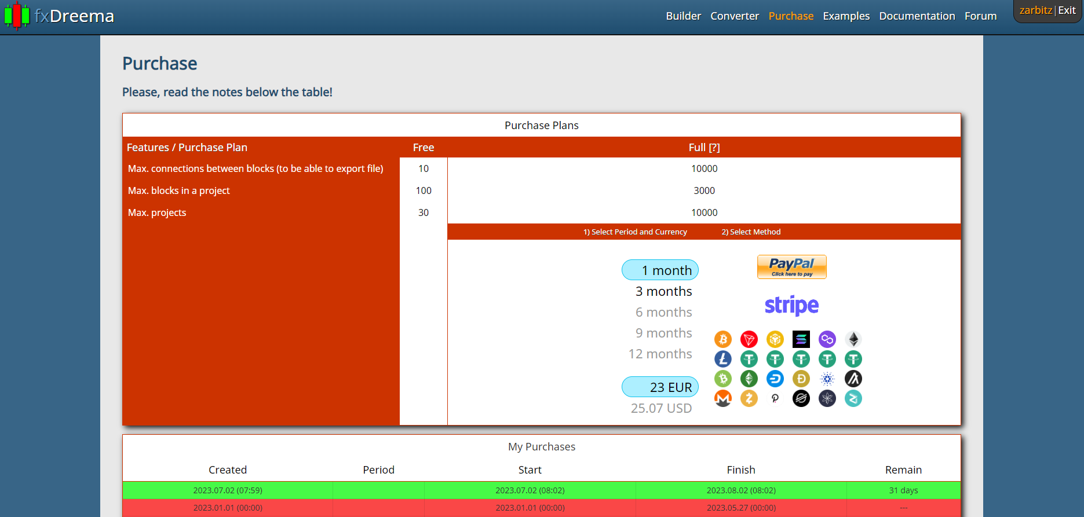Viewport: 1084px width, 517px height.
Task: Pay using the Stripe logo
Action: (x=791, y=305)
